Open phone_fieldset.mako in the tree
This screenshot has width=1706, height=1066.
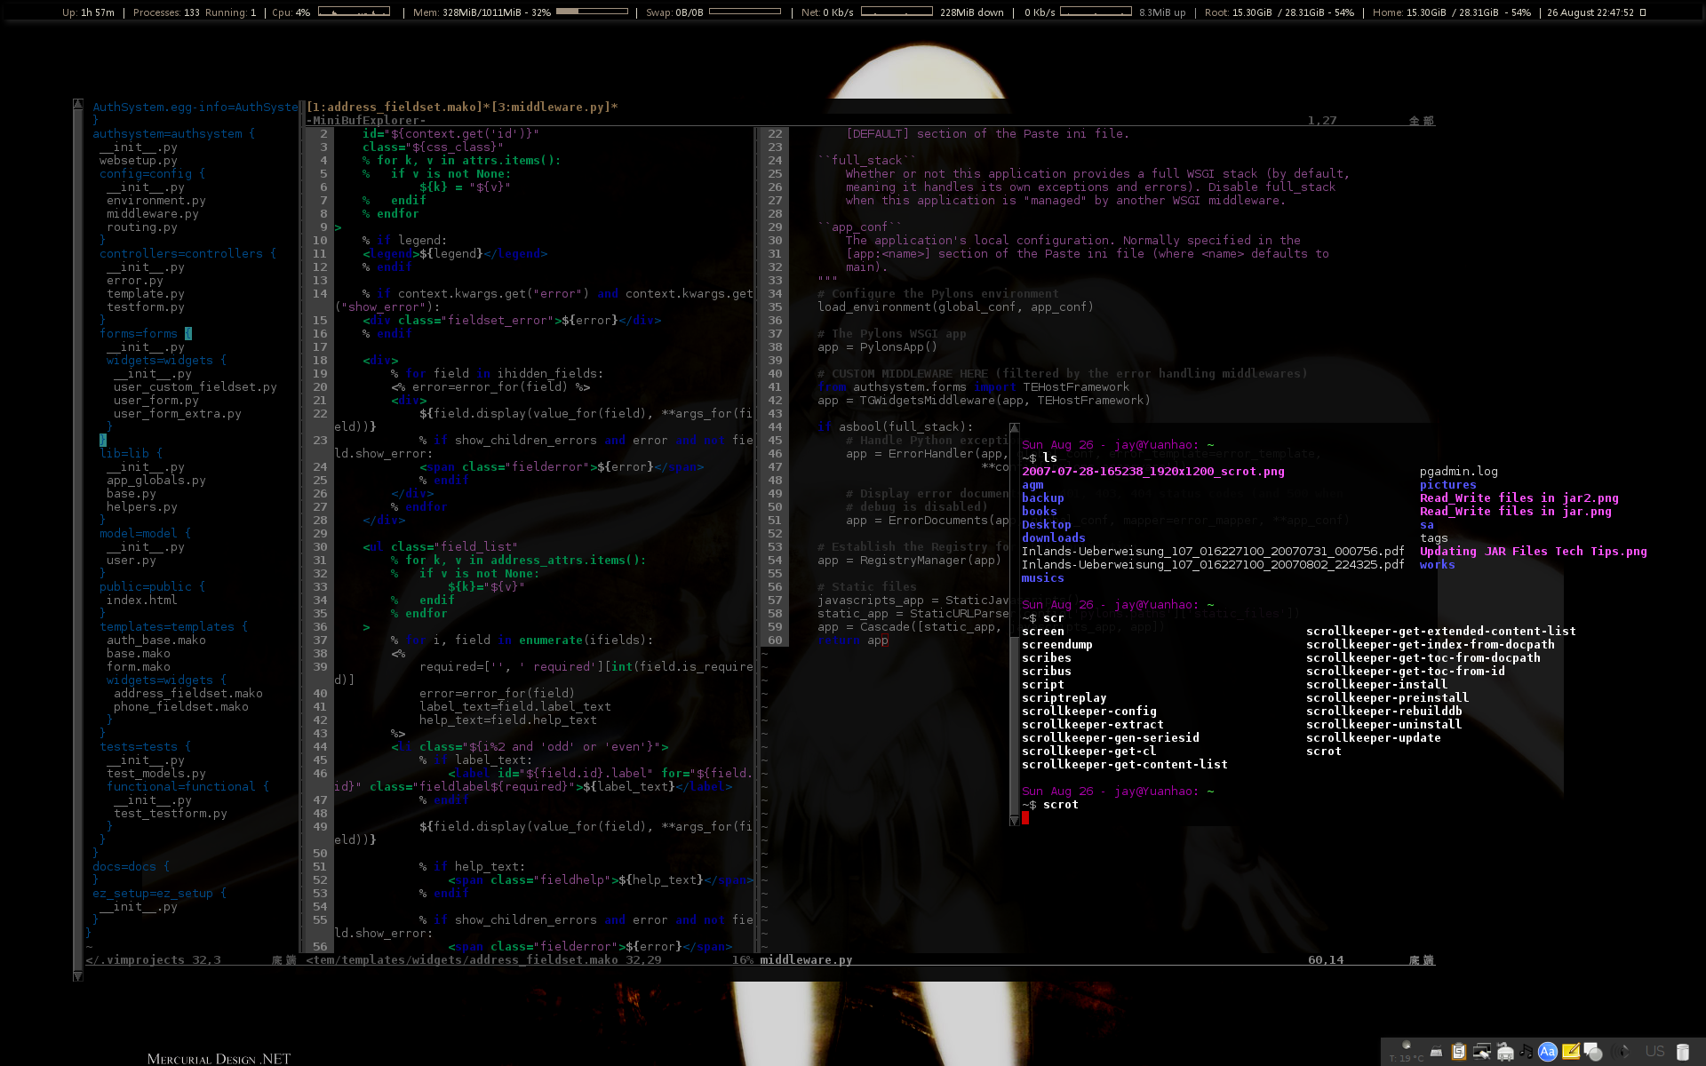point(181,707)
